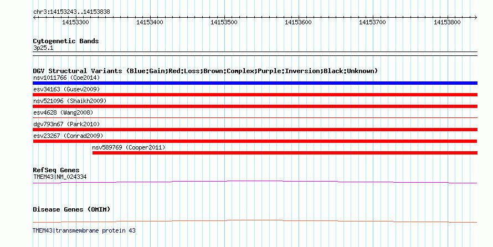This screenshot has width=493, height=247.
Task: Select the nsv1011766 (Coe2014) label
Action: coord(66,78)
